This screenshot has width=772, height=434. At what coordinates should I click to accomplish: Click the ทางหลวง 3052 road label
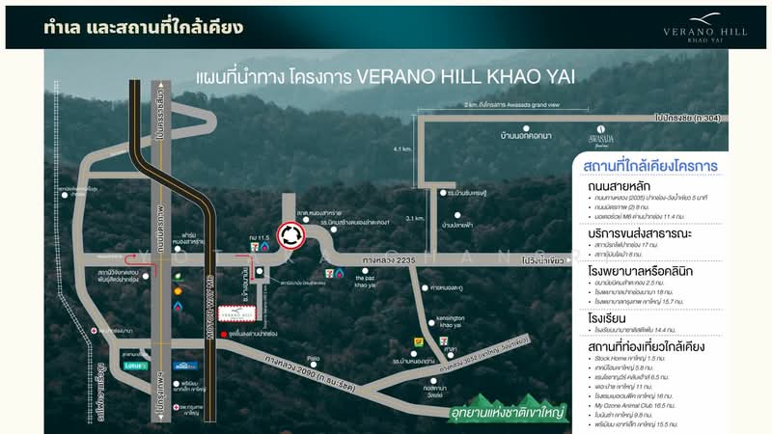[x=485, y=353]
